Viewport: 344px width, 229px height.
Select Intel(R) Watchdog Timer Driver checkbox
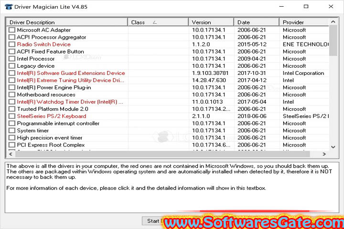12,102
